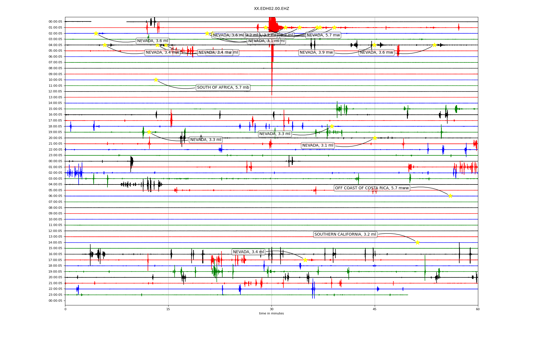Click the South of Africa event star marker
Image resolution: width=543 pixels, height=339 pixels.
(x=156, y=80)
